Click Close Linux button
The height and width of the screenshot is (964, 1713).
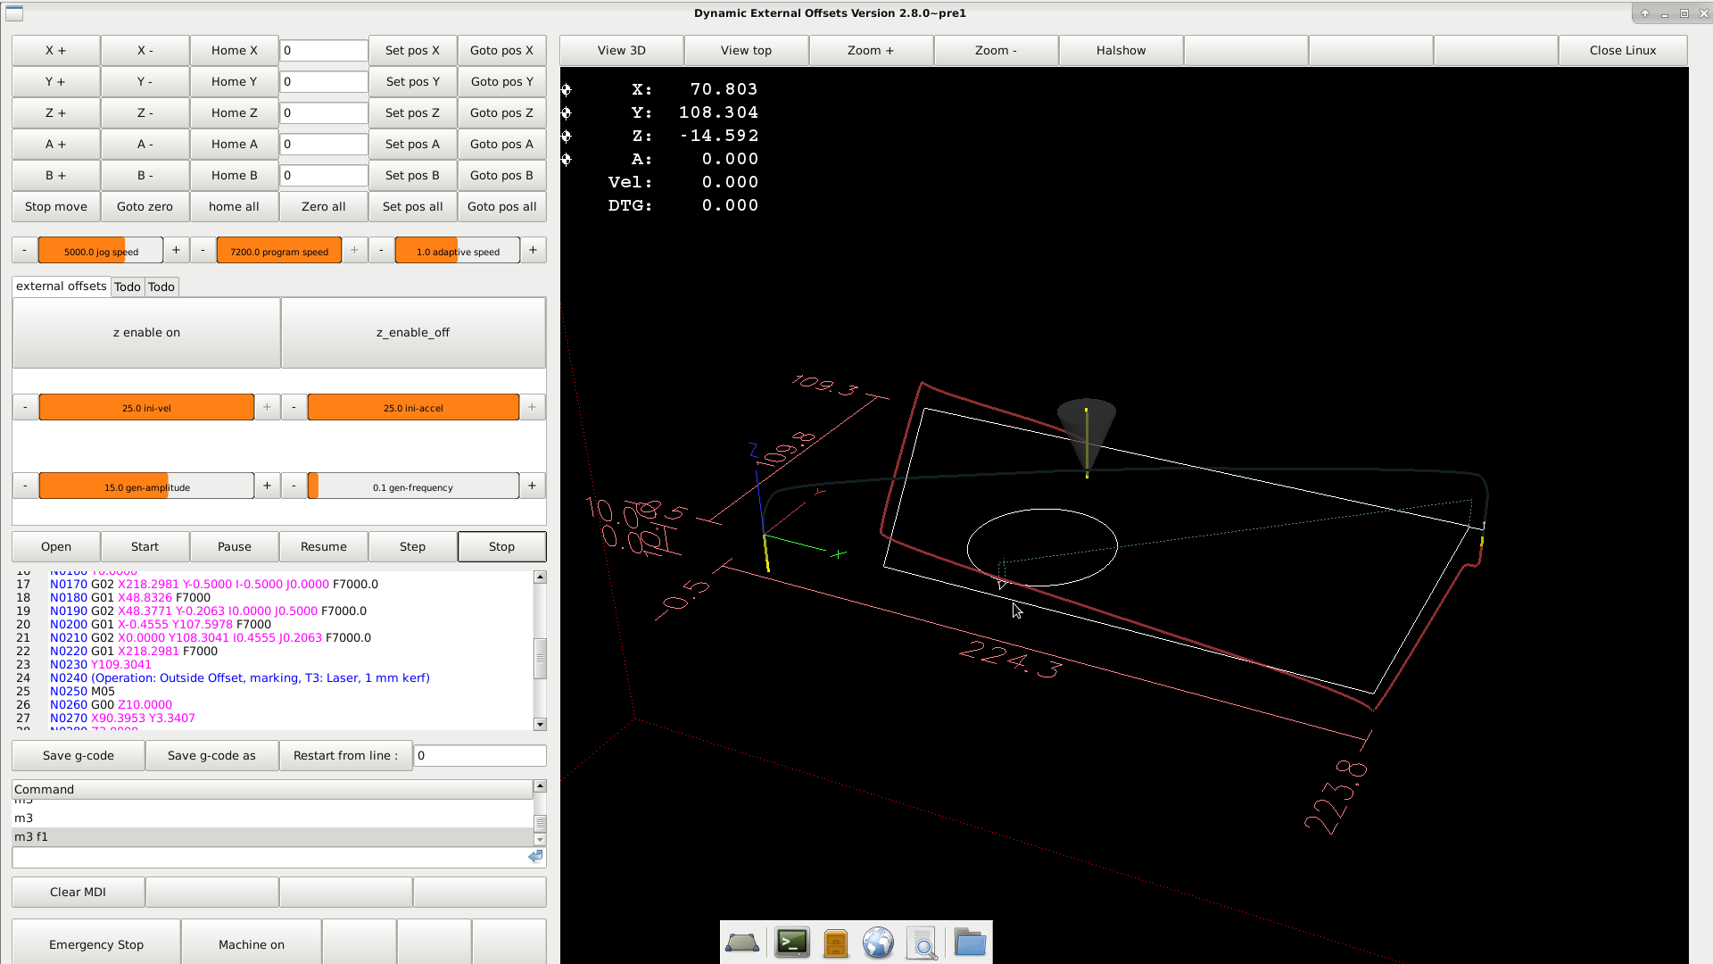coord(1623,50)
